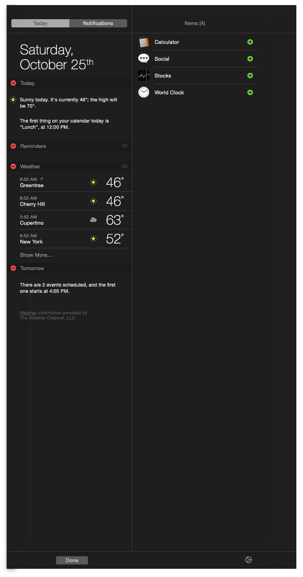Select the Stocks chart icon
Image resolution: width=303 pixels, height=577 pixels.
pos(144,76)
